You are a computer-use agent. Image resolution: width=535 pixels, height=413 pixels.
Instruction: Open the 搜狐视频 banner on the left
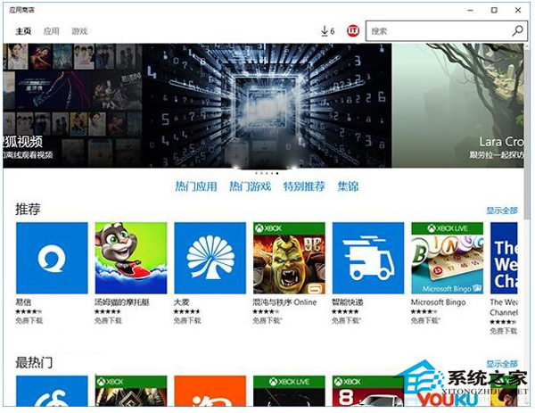click(x=73, y=105)
